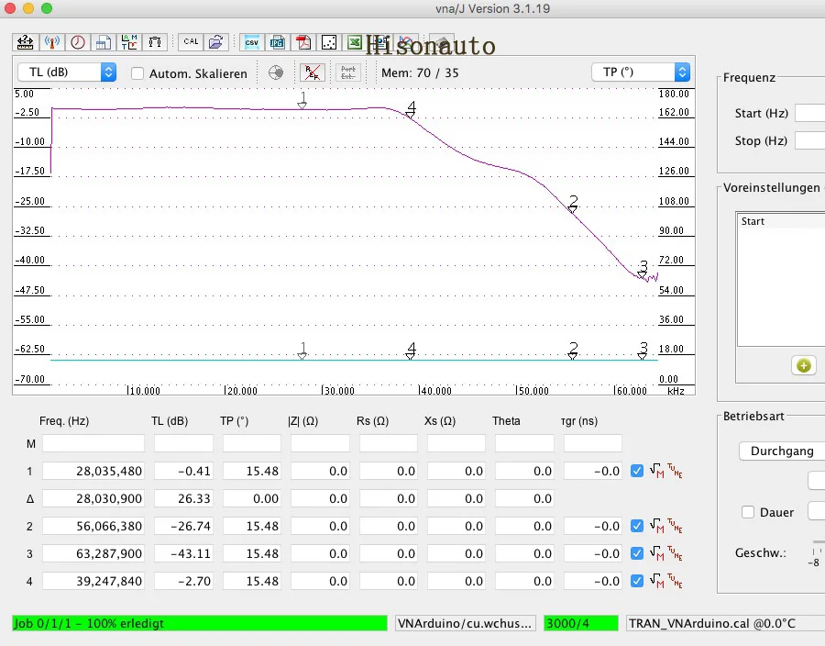Click the Smith chart circle icon

[276, 72]
